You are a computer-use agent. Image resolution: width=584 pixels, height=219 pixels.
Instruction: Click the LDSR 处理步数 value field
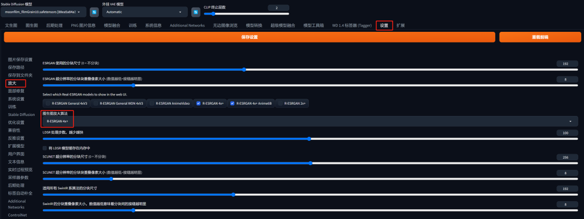click(x=566, y=133)
